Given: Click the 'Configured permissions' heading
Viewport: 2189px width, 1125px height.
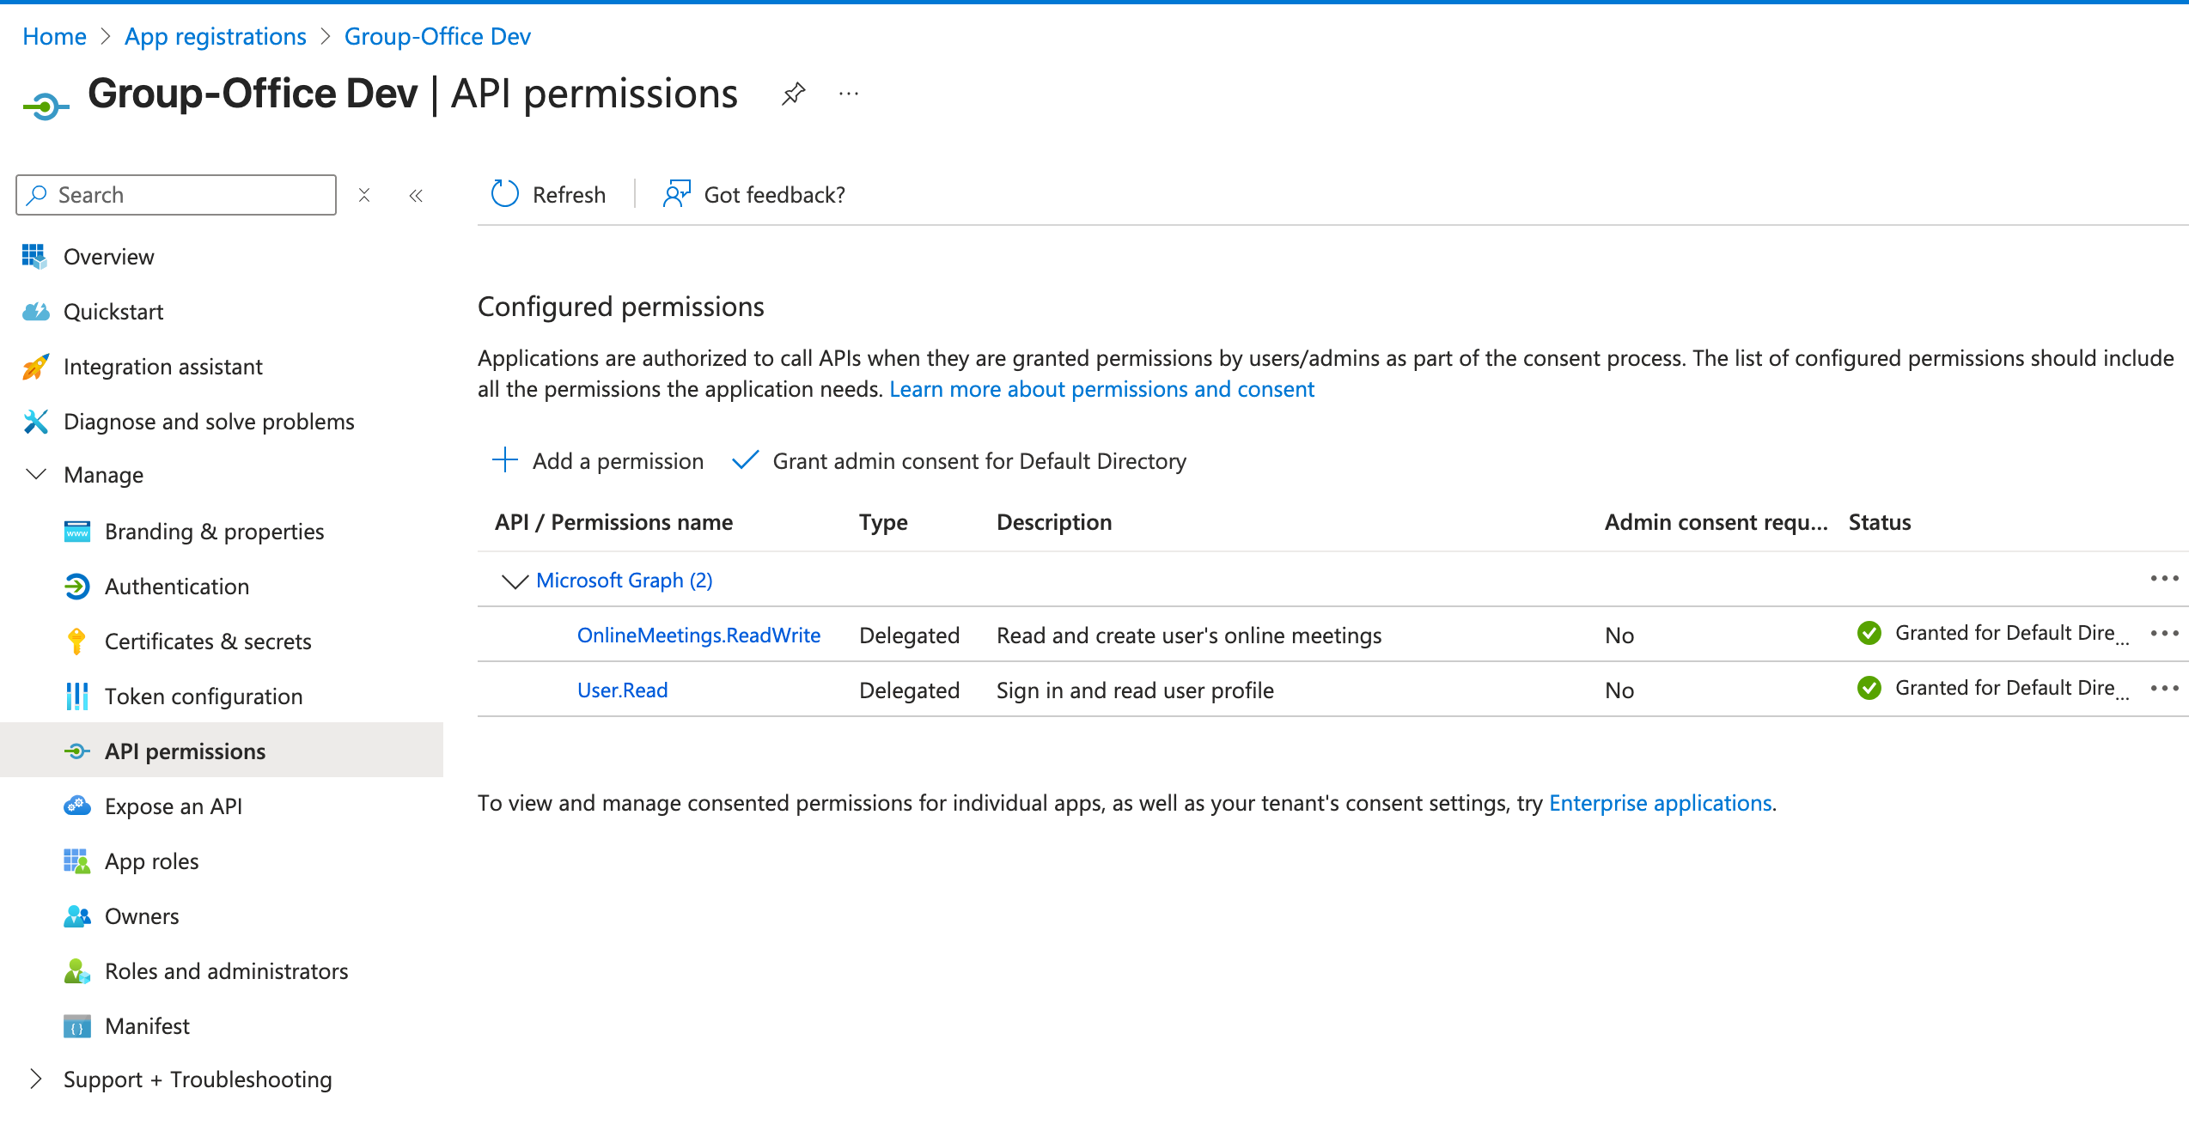Looking at the screenshot, I should click(621, 307).
